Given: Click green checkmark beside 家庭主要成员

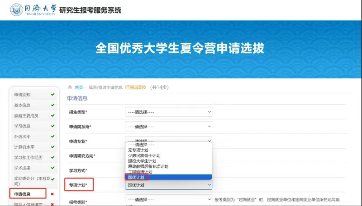Looking at the screenshot, I should tap(53, 115).
